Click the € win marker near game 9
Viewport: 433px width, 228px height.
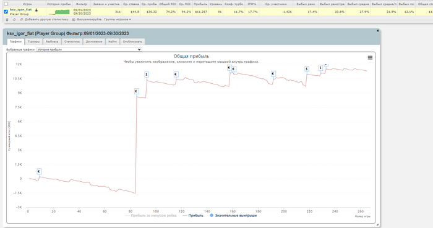pyautogui.click(x=39, y=171)
